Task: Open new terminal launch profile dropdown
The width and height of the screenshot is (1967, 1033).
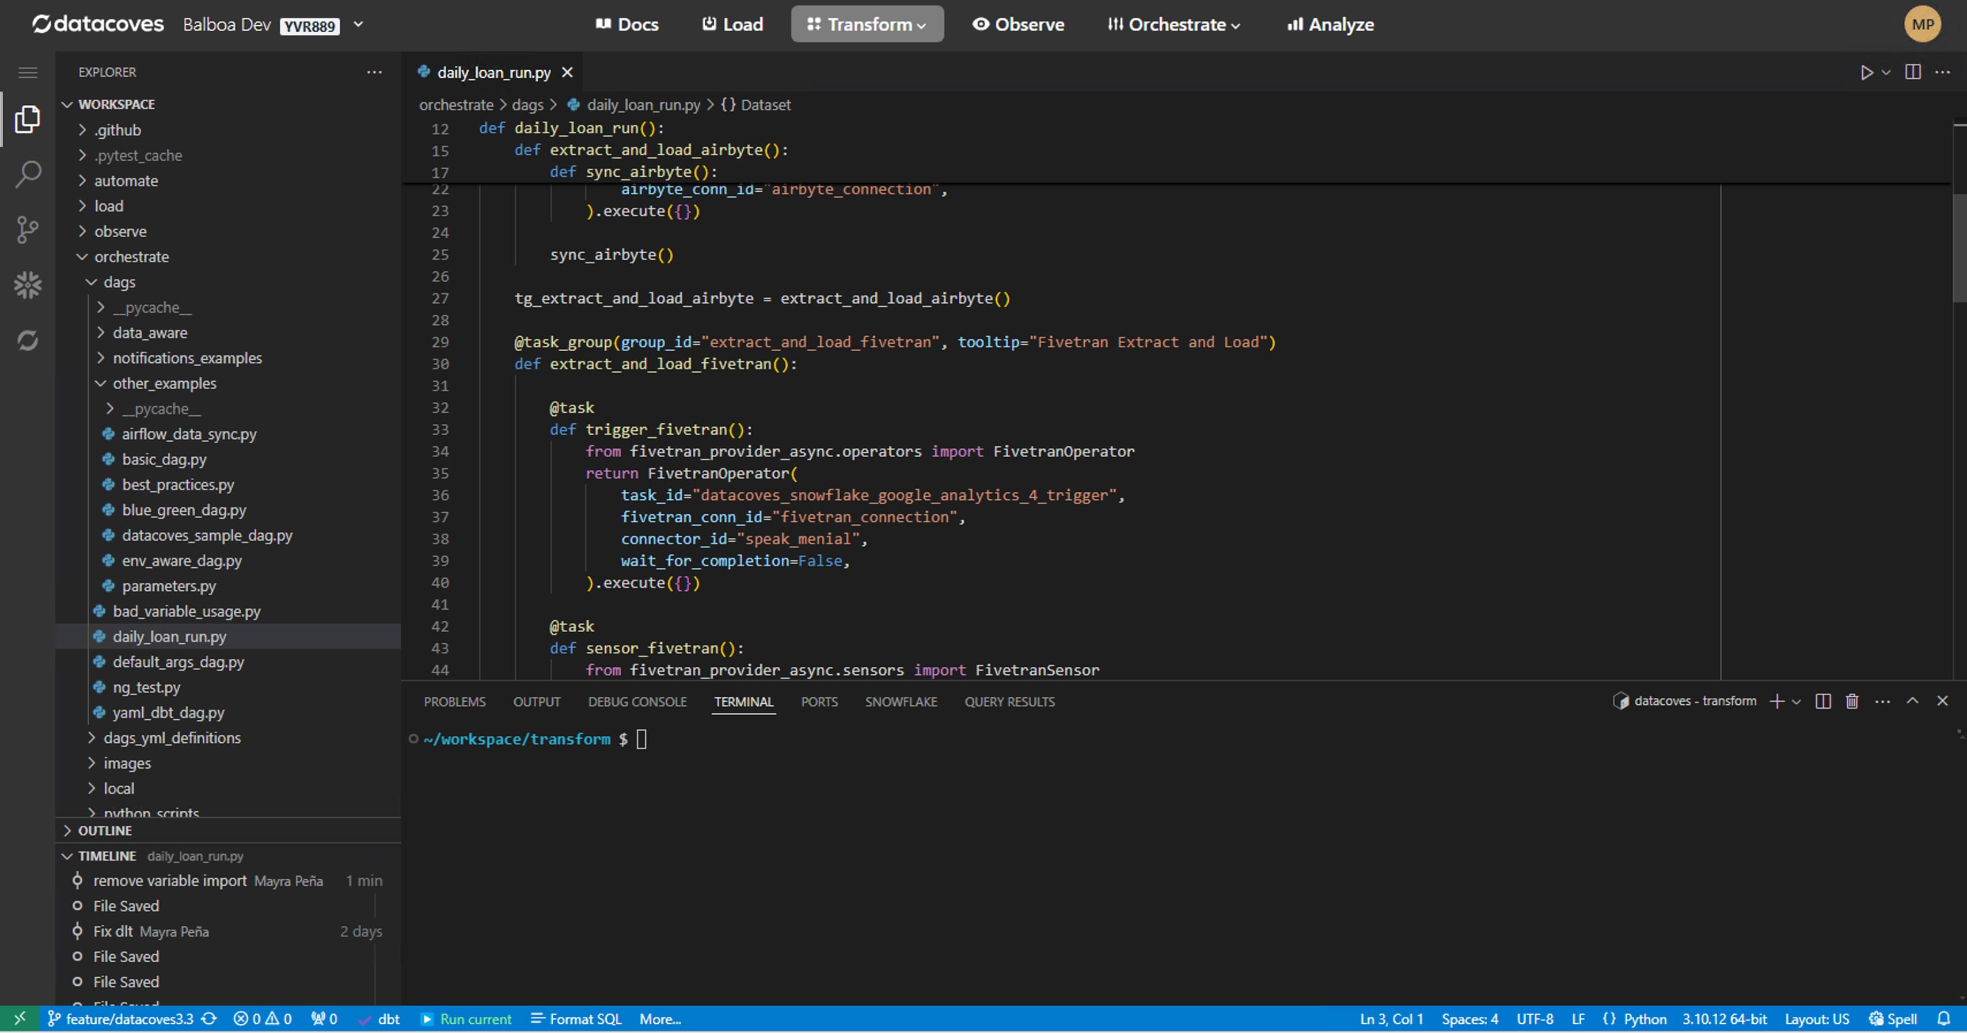Action: pos(1796,701)
